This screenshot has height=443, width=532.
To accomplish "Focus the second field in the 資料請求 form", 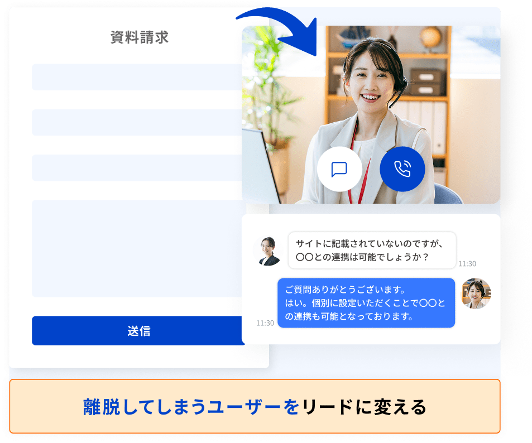I will (138, 122).
